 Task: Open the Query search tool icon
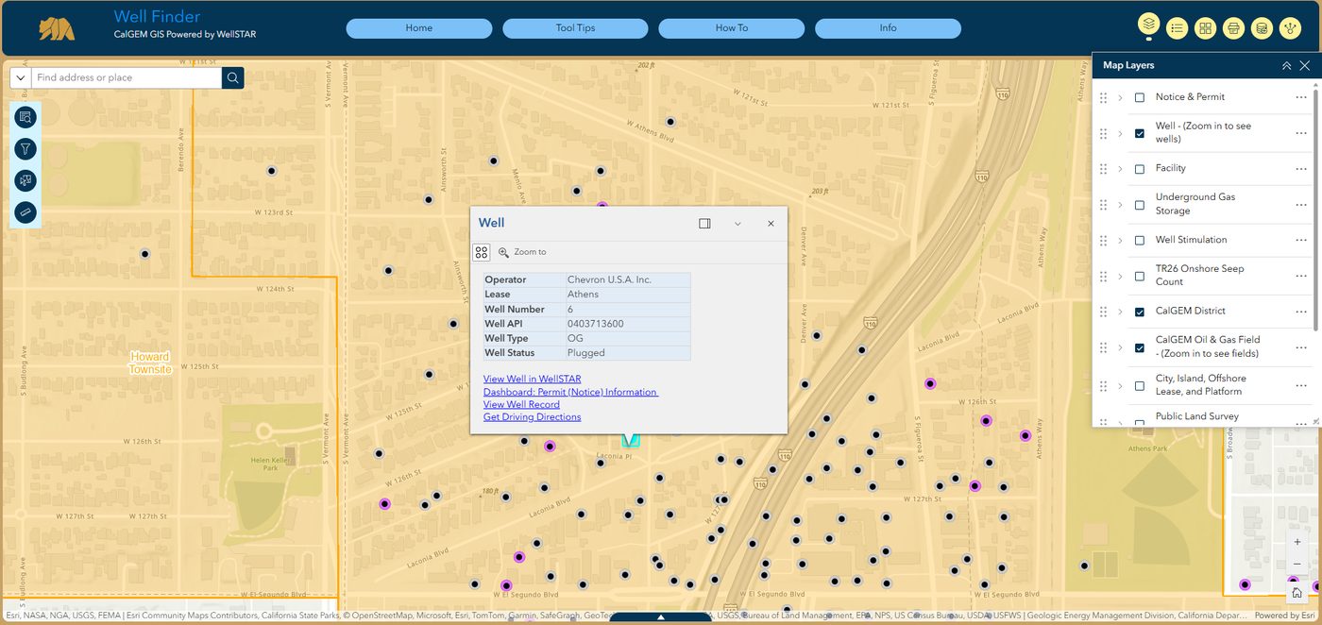(25, 117)
